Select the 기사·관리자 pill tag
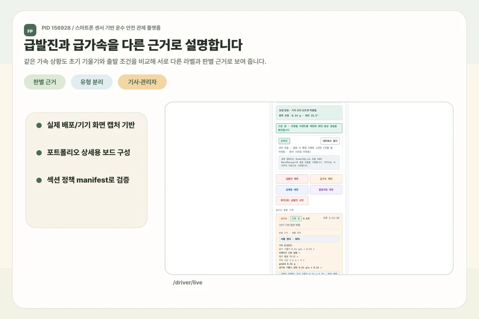479x319 pixels. [142, 82]
